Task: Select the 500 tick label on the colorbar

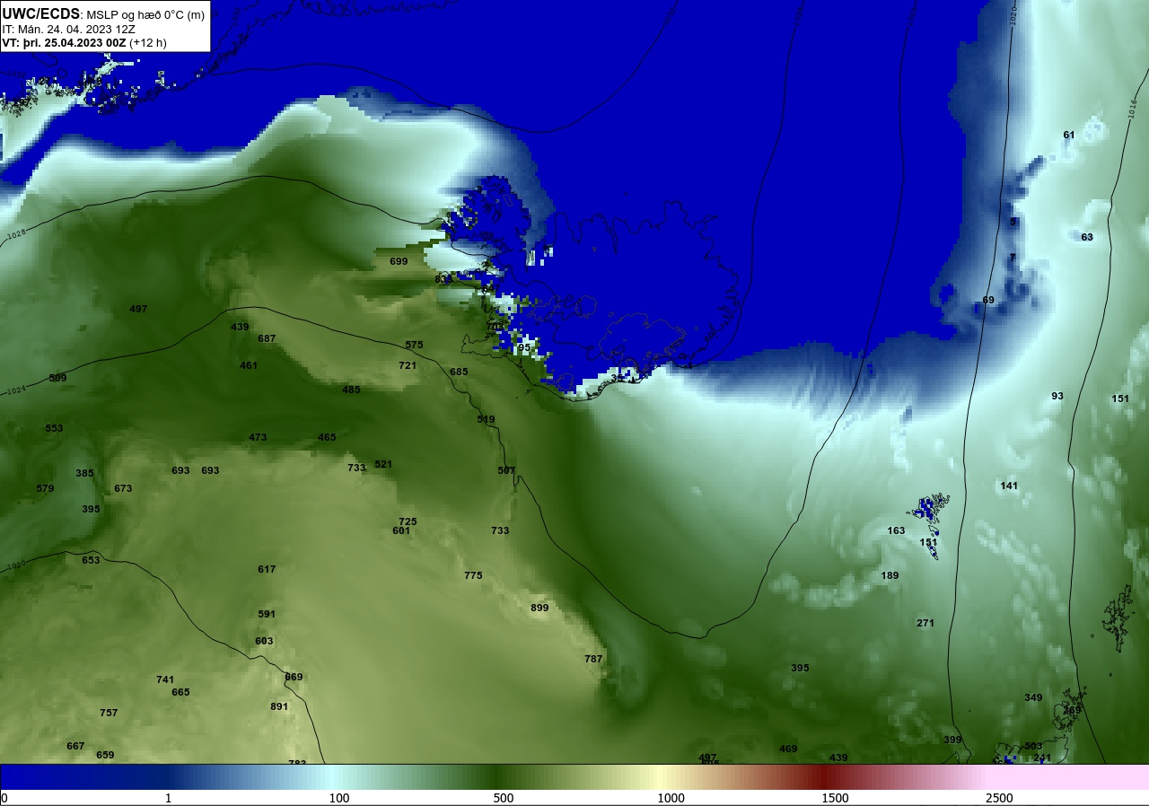Action: pos(504,798)
